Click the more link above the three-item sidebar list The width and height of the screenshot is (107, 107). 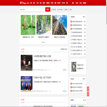coord(84,79)
